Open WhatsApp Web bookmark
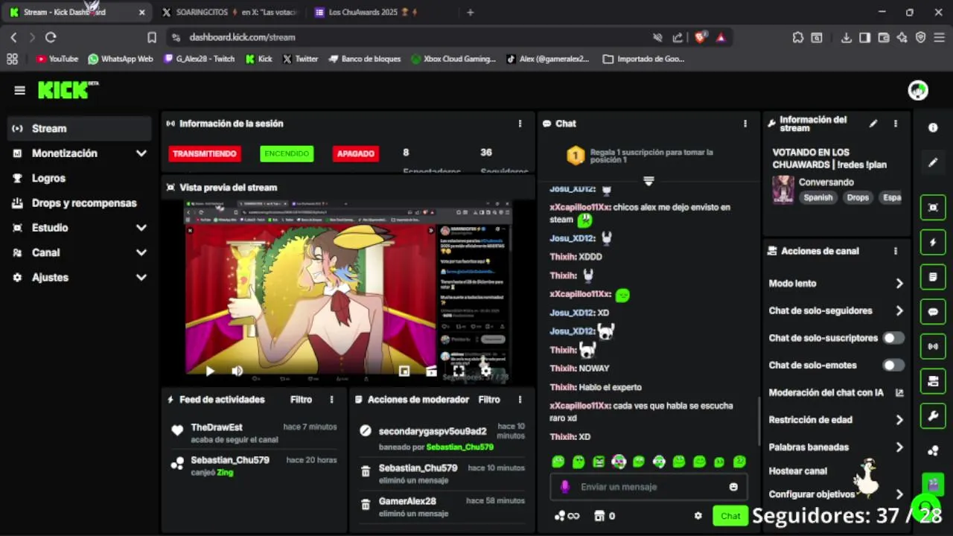The width and height of the screenshot is (953, 536). (121, 59)
